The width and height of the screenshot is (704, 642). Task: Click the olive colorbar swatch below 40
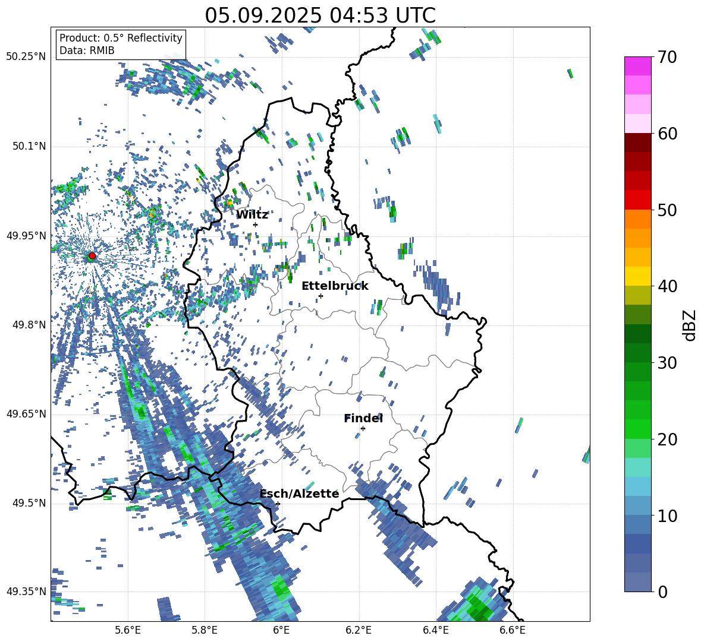637,295
